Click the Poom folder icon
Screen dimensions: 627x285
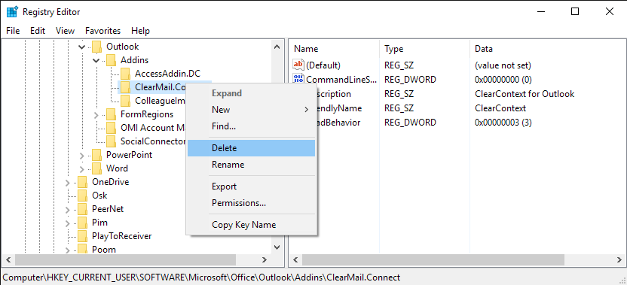coord(82,250)
